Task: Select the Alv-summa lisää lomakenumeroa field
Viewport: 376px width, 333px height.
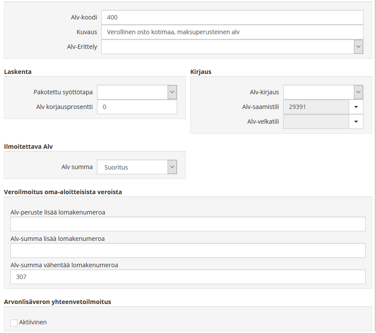Action: [x=188, y=250]
